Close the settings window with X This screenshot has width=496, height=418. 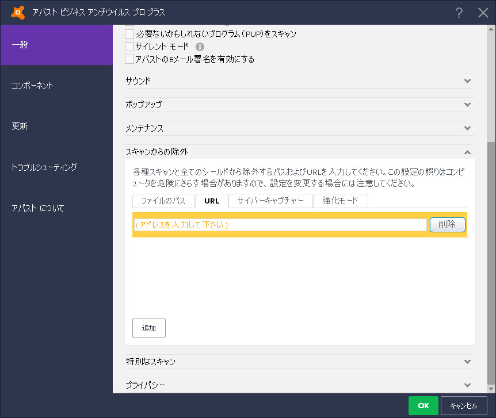click(483, 13)
